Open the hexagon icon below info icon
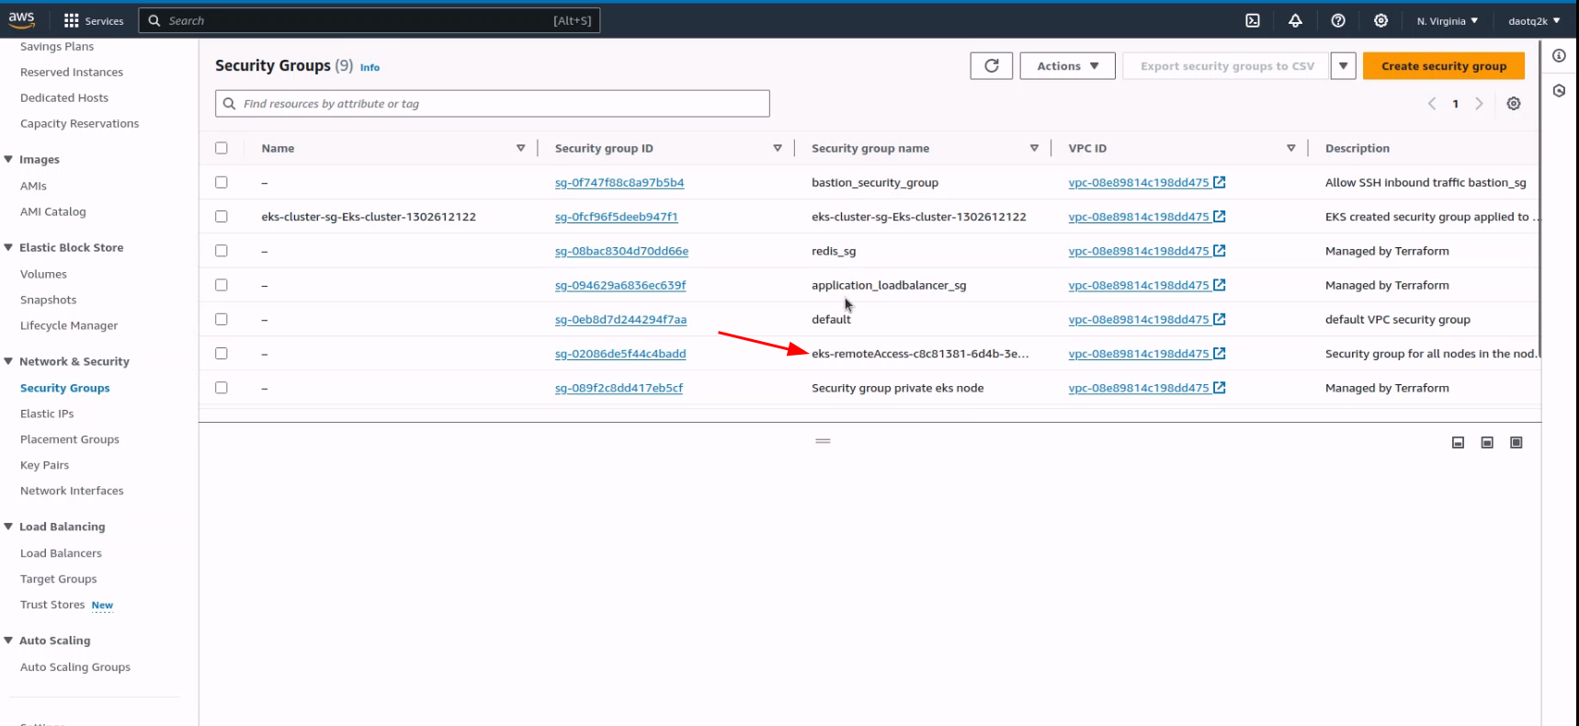 coord(1559,91)
